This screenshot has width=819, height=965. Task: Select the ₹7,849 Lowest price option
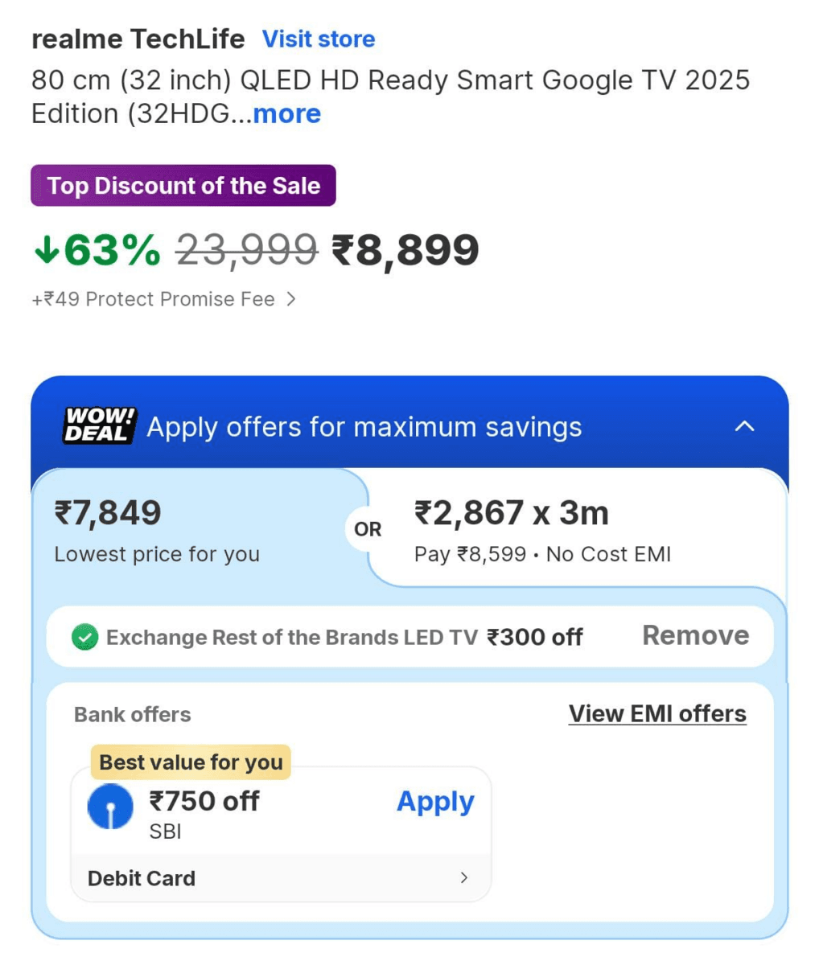click(x=157, y=531)
